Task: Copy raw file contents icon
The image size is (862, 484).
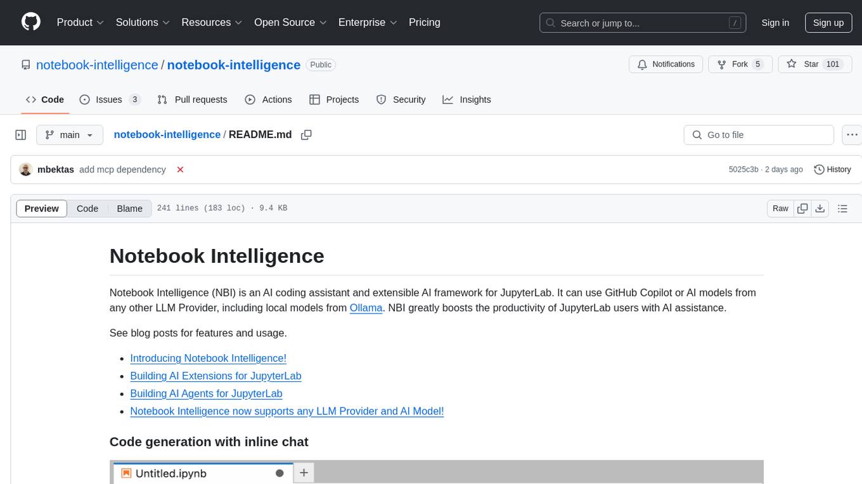Action: pyautogui.click(x=803, y=208)
